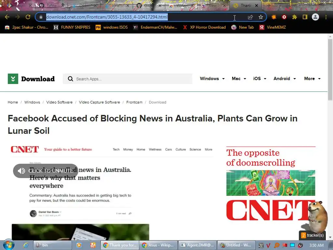Click the round speaker tray icon
The image size is (333, 250).
(300, 245)
